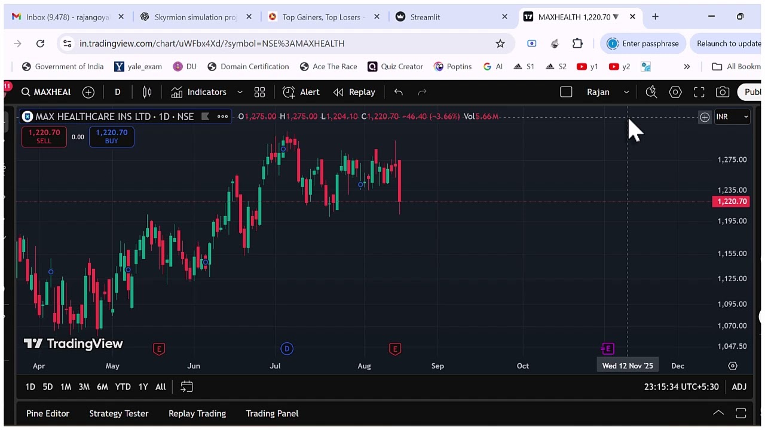Image resolution: width=765 pixels, height=430 pixels.
Task: Open the Replay Trading tab
Action: click(197, 413)
